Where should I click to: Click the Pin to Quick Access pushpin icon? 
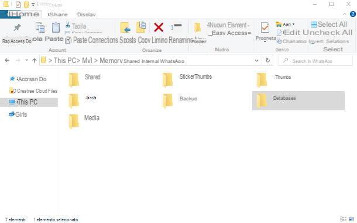[17, 28]
